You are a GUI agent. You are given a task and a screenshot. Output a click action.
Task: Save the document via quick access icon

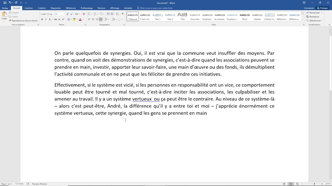(x=5, y=3)
